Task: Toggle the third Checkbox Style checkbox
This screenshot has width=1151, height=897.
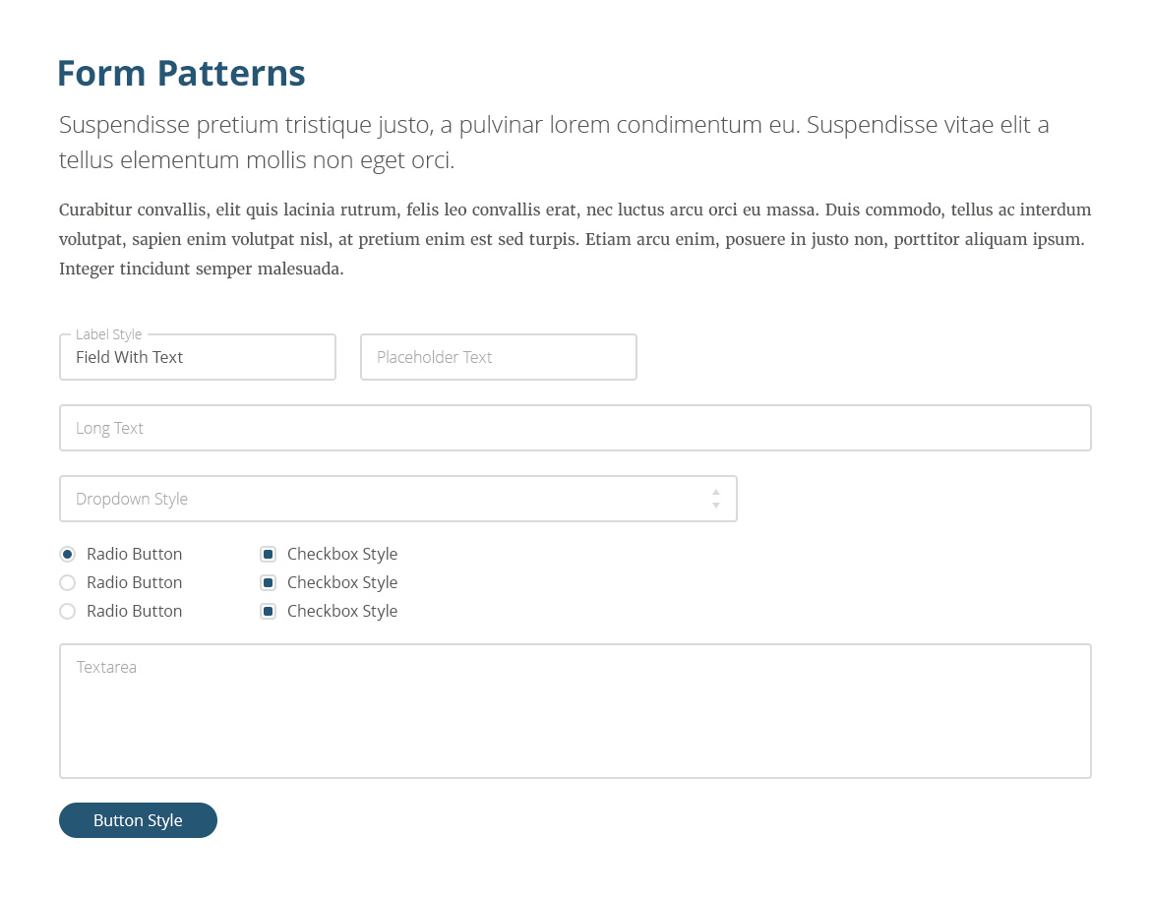Action: tap(269, 611)
